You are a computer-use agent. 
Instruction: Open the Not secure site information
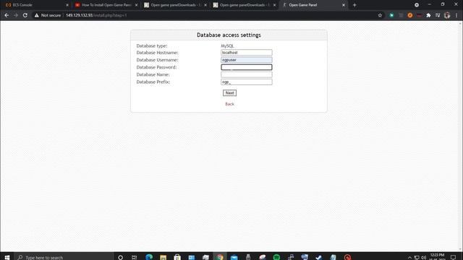48,15
